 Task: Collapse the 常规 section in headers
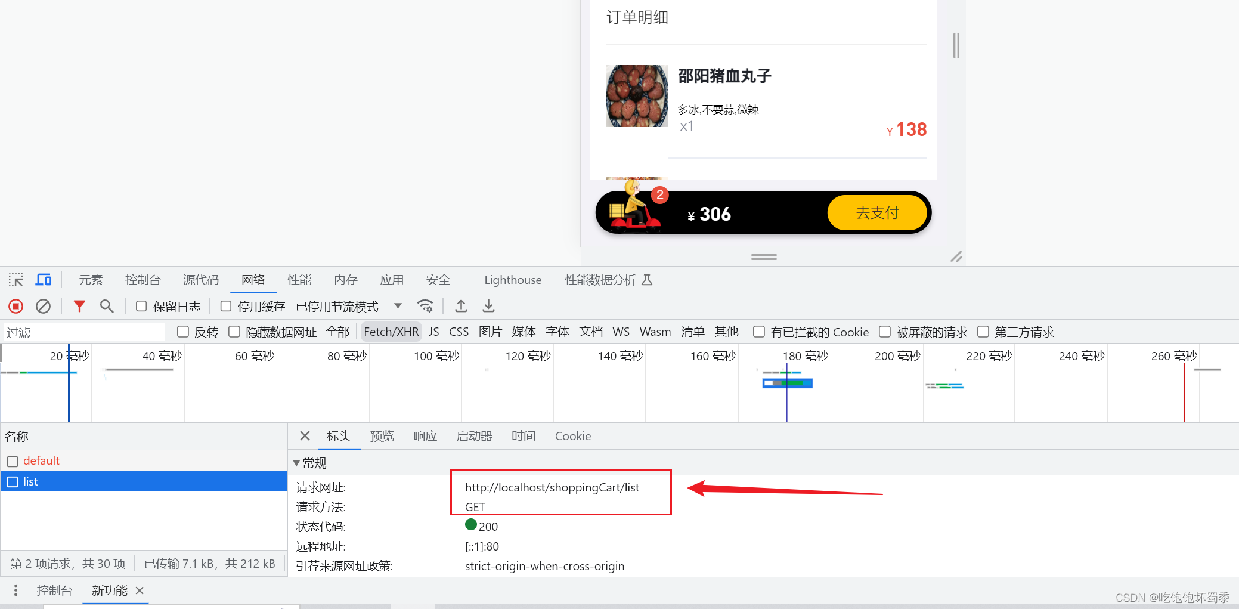[x=296, y=463]
